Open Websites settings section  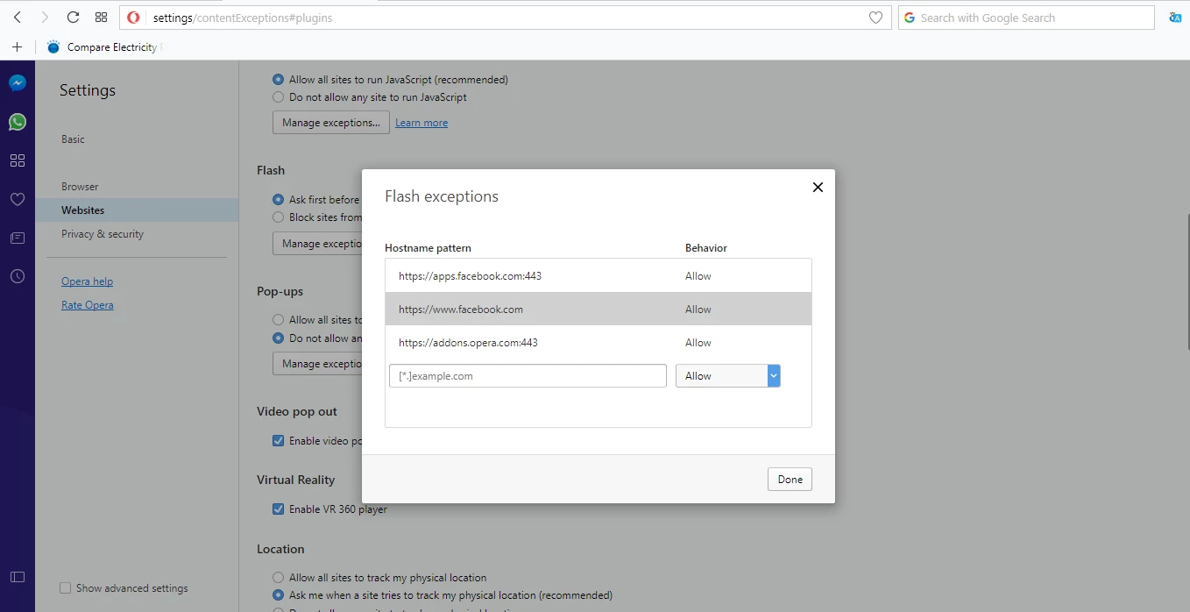pos(137,210)
